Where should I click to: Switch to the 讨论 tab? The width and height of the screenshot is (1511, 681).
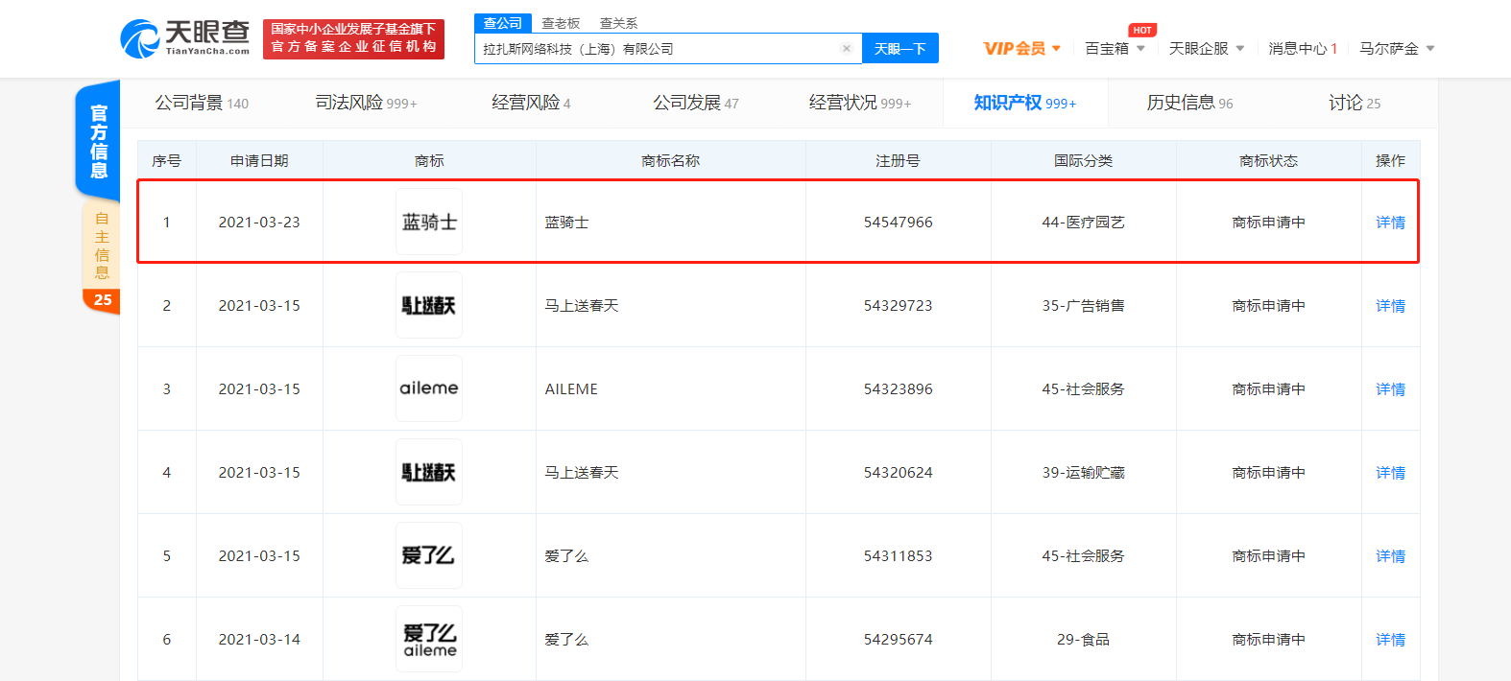tap(1355, 103)
